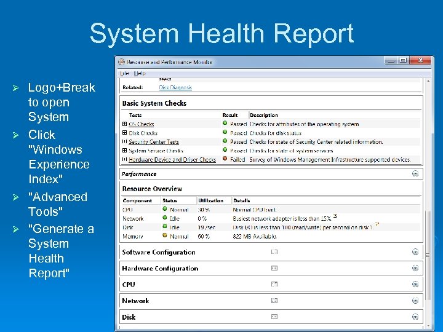The height and width of the screenshot is (332, 443).
Task: Click the System Service Checks test name
Action: [156, 151]
